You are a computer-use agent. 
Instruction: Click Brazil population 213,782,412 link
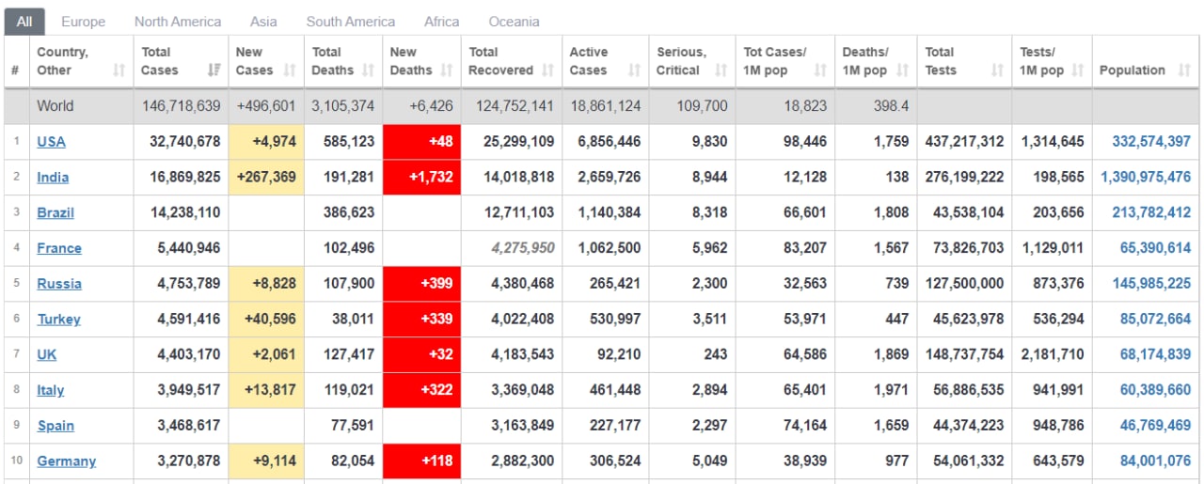[x=1151, y=213]
